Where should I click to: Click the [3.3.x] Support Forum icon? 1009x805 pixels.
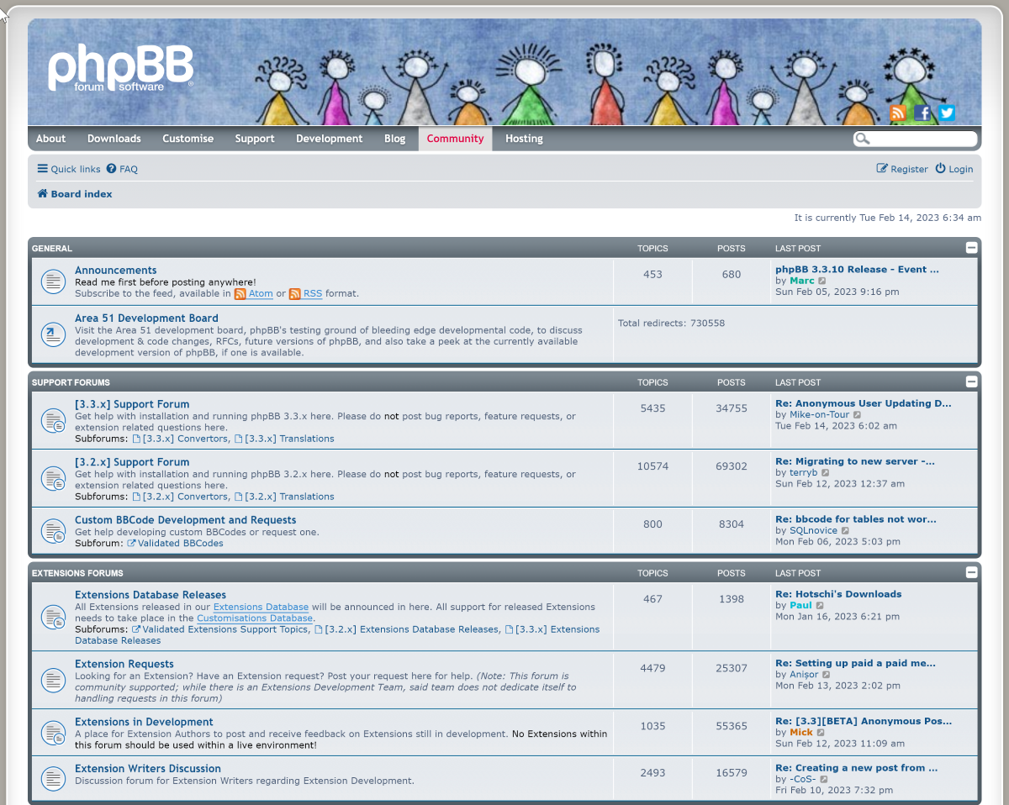click(x=54, y=421)
